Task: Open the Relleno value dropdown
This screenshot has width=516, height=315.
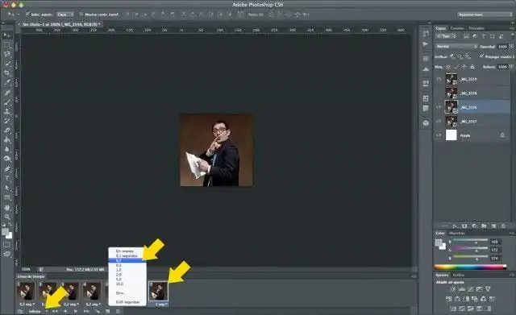Action: [x=511, y=67]
